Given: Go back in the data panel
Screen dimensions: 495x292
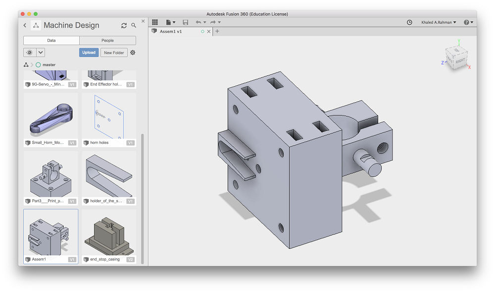Looking at the screenshot, I should pyautogui.click(x=25, y=25).
